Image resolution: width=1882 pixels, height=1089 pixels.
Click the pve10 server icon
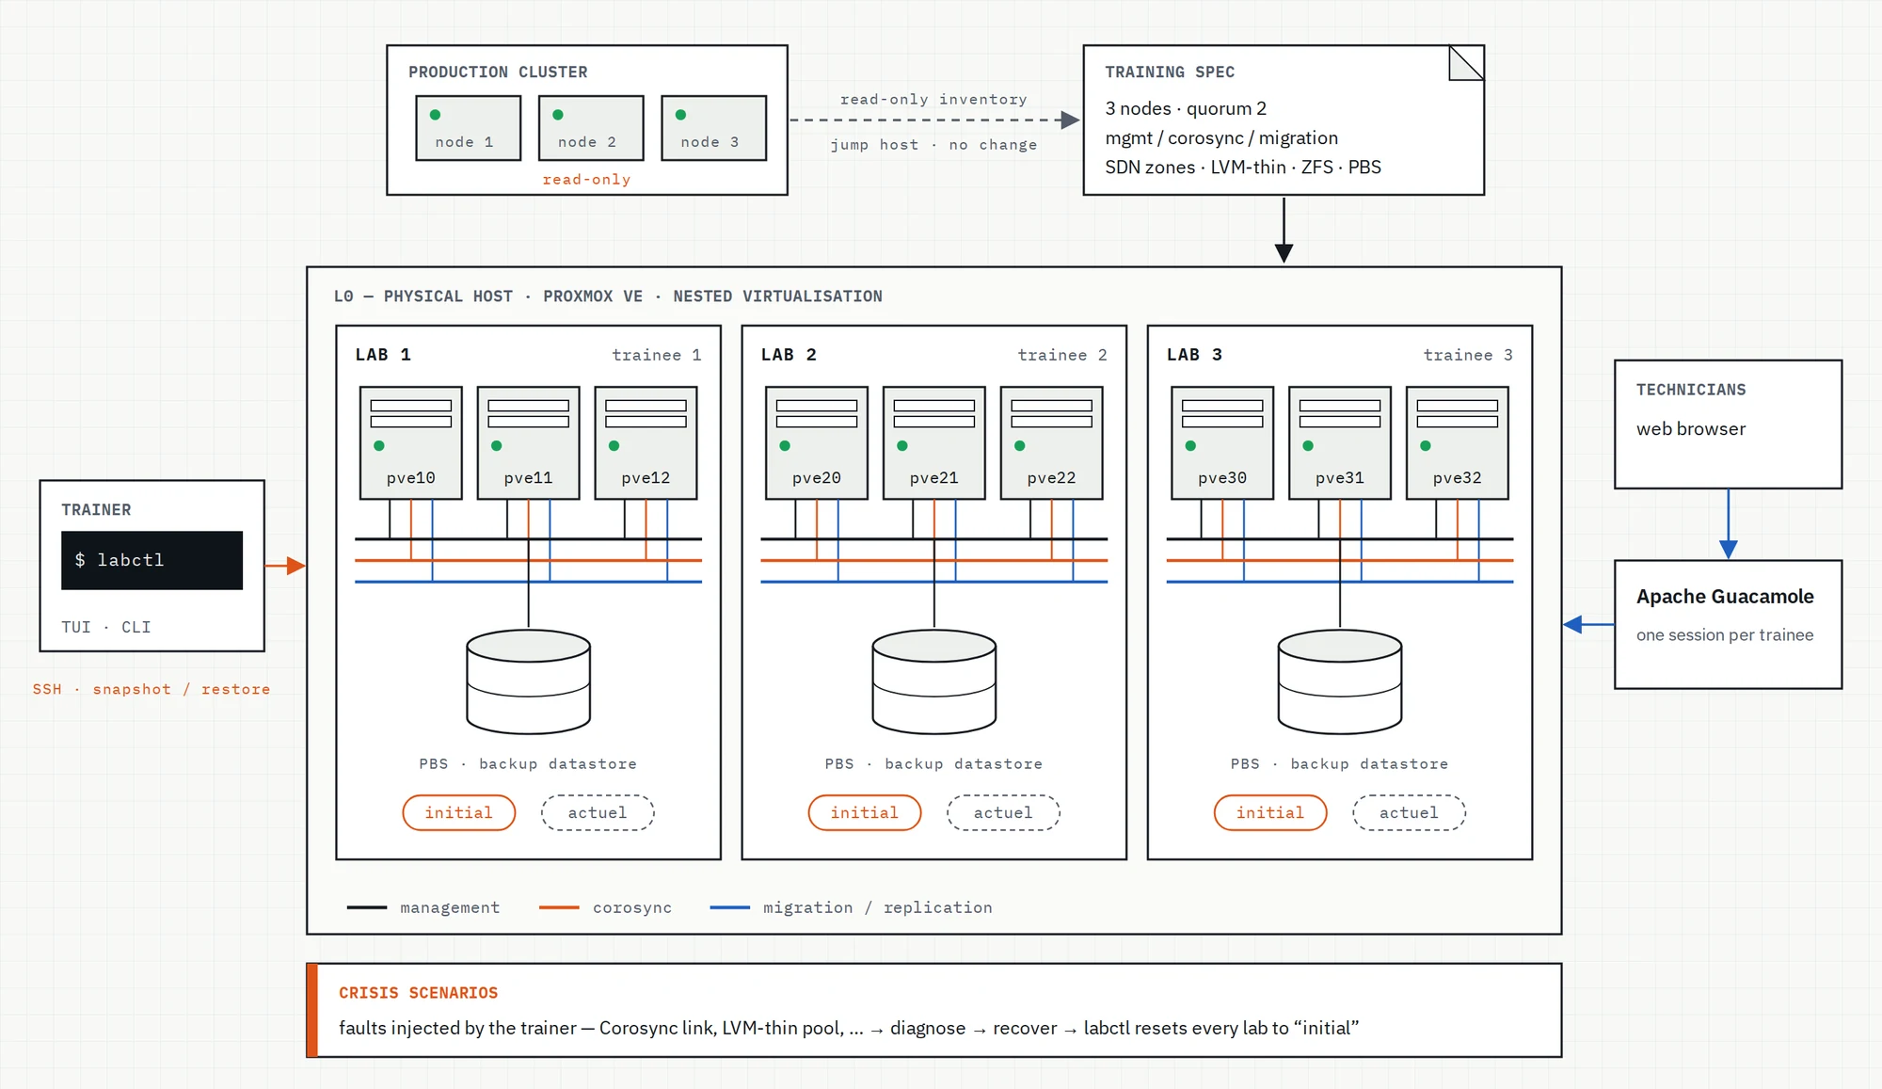[x=410, y=442]
